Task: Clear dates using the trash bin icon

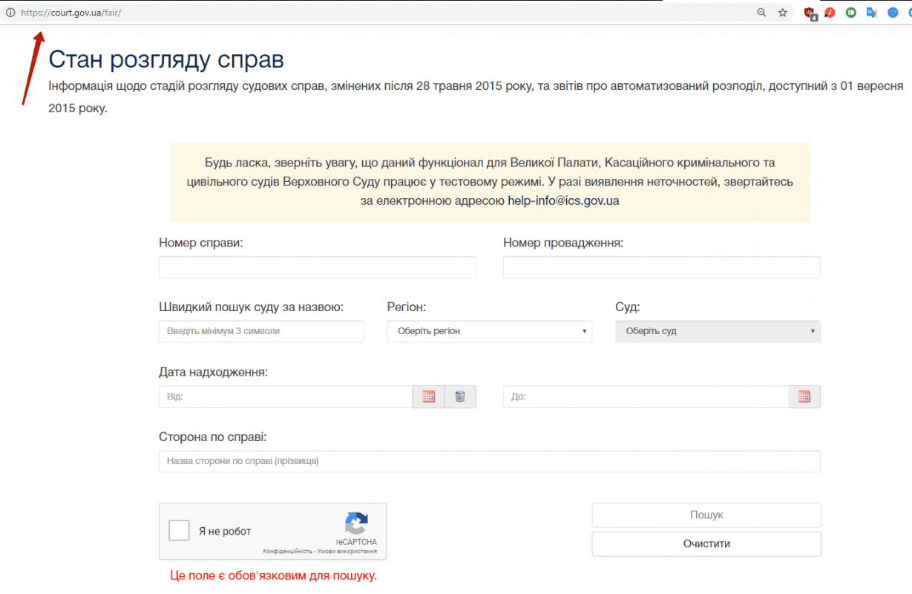Action: click(460, 397)
